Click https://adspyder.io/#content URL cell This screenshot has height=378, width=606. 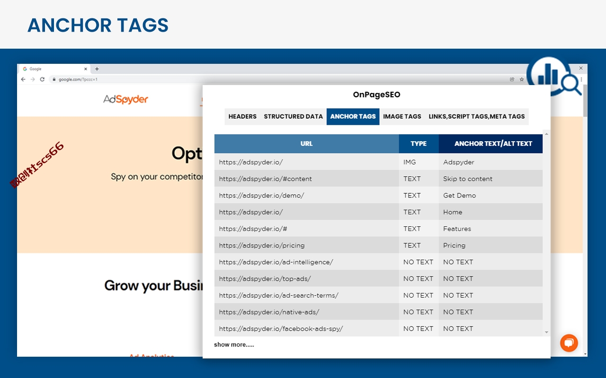coord(307,179)
